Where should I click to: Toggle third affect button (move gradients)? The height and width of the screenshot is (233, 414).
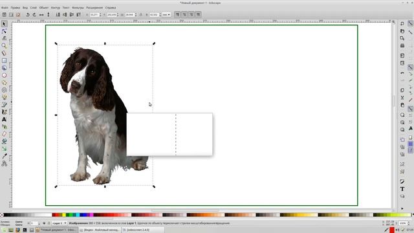tap(191, 14)
